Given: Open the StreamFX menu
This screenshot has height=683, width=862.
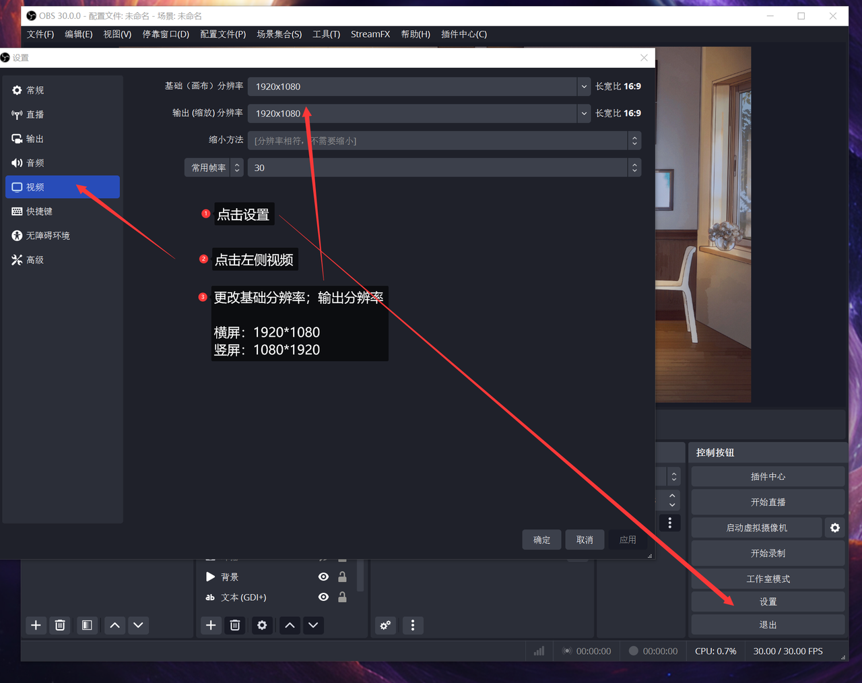Looking at the screenshot, I should click(x=370, y=34).
